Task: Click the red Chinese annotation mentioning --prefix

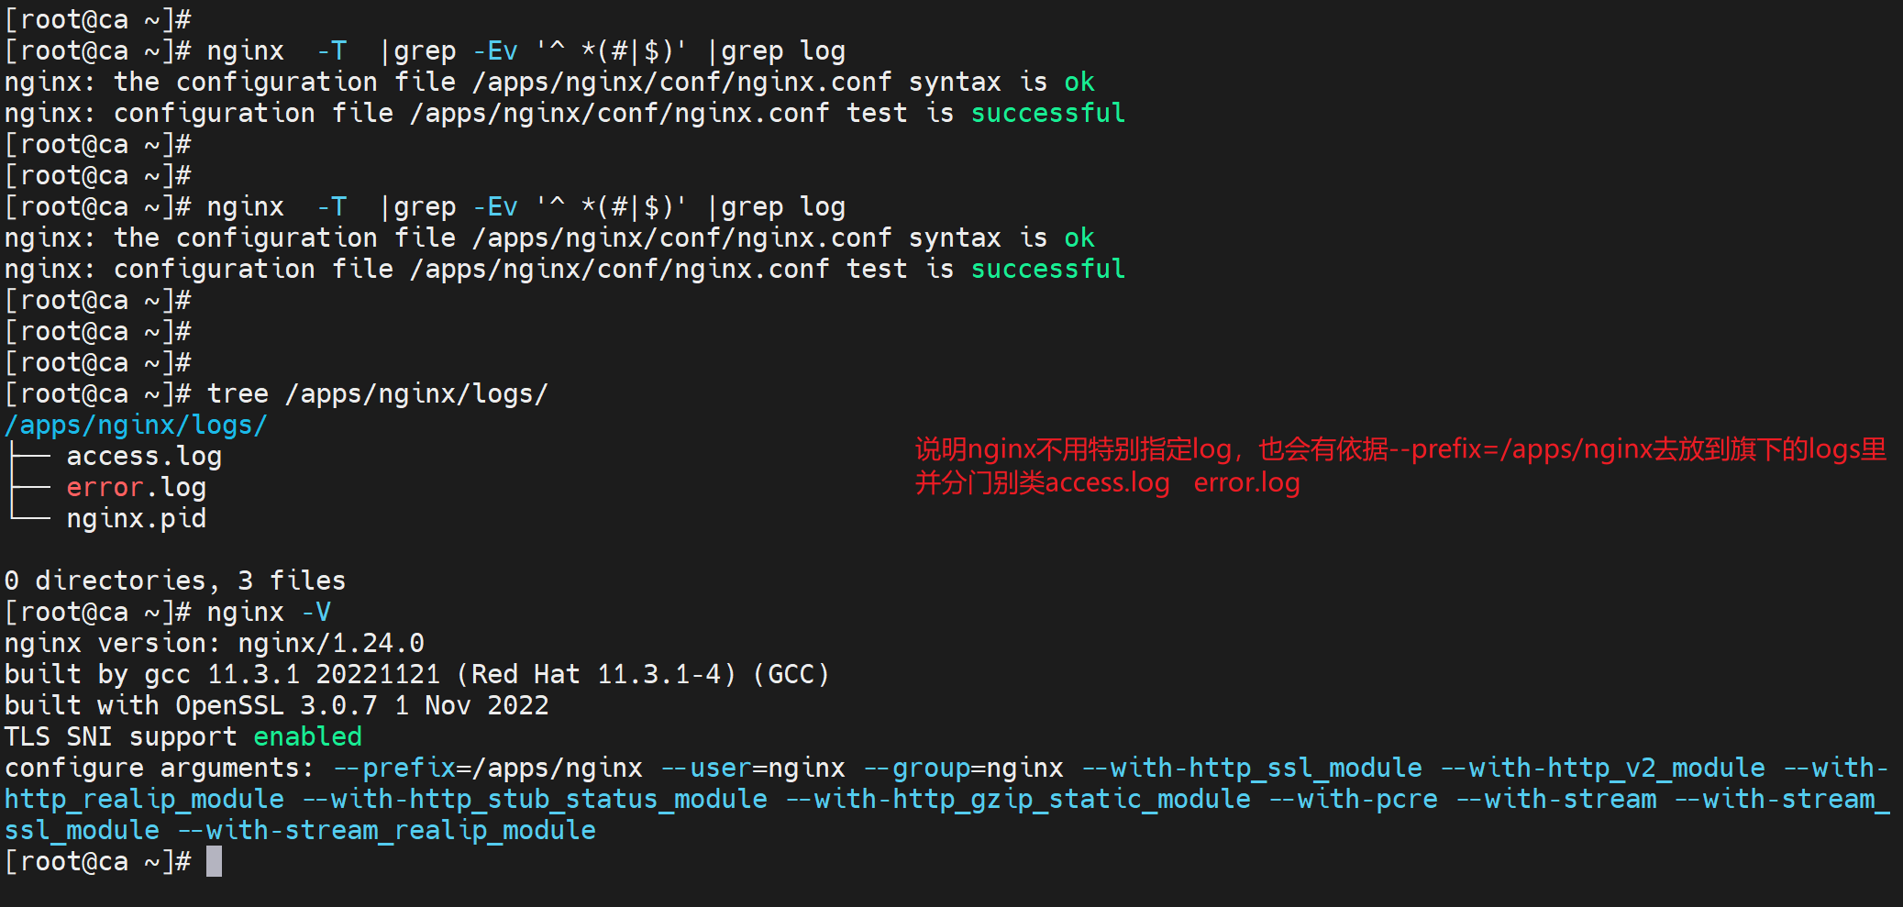Action: (1400, 449)
